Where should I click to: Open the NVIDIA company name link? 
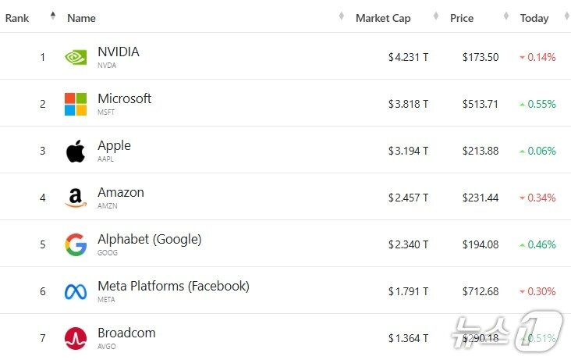119,52
